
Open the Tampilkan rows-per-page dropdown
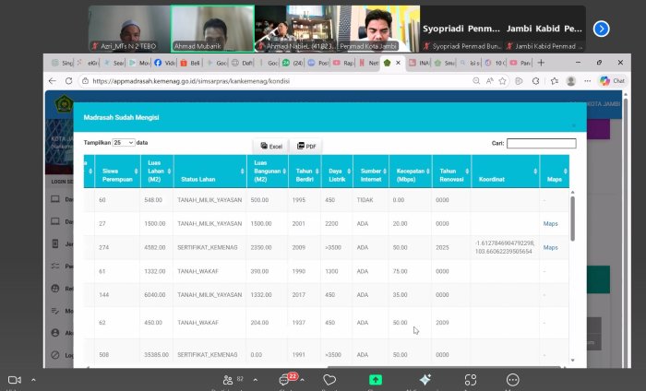(x=124, y=143)
